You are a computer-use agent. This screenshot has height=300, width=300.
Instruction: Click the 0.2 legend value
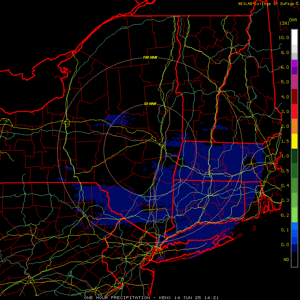(285, 215)
